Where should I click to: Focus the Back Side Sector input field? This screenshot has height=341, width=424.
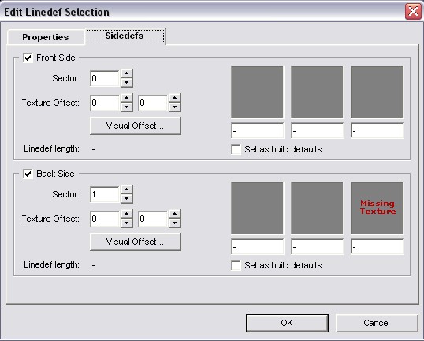coord(105,194)
